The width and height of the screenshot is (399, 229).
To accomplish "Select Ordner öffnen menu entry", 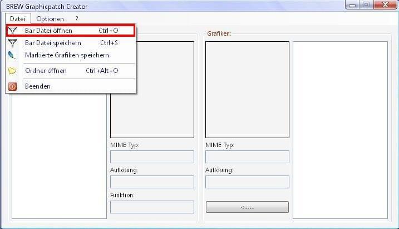I will tap(71, 71).
